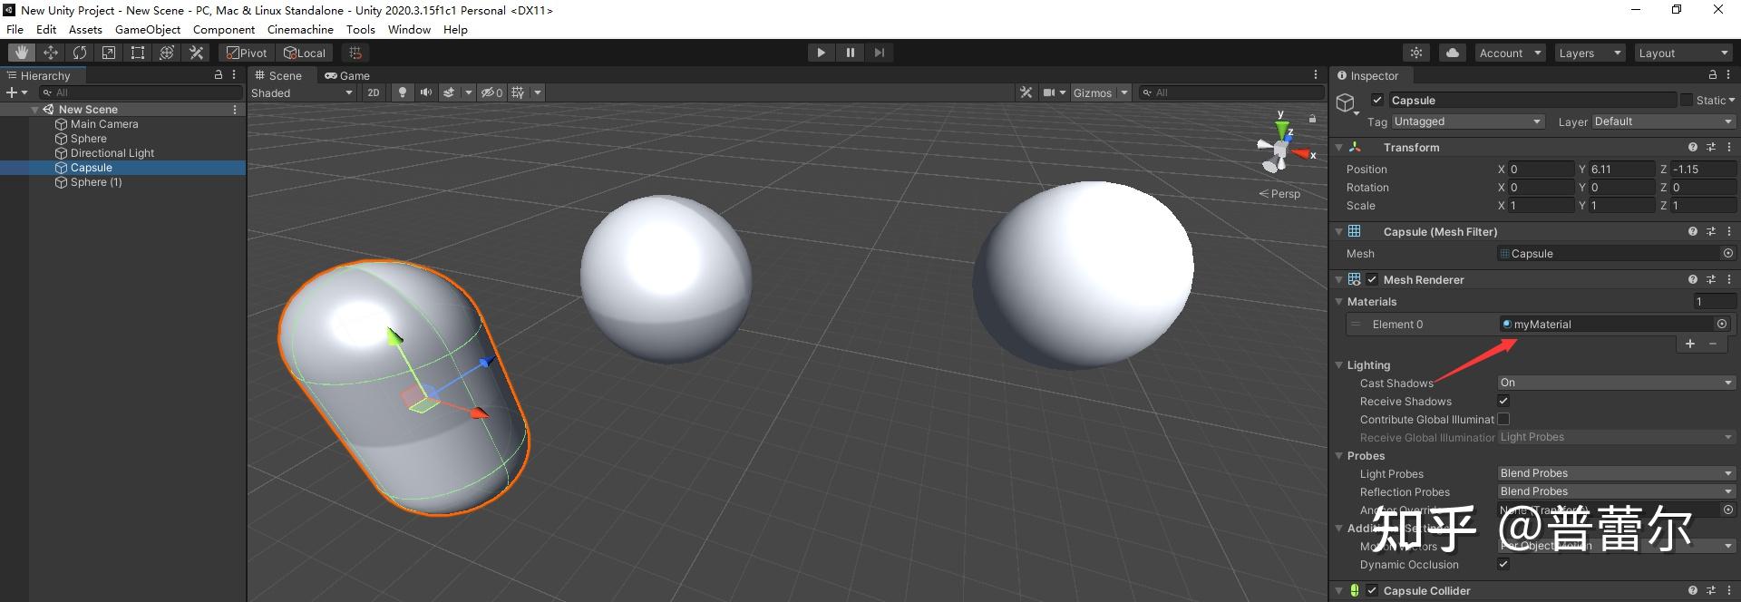Step one frame forward
1741x602 pixels.
tap(879, 53)
